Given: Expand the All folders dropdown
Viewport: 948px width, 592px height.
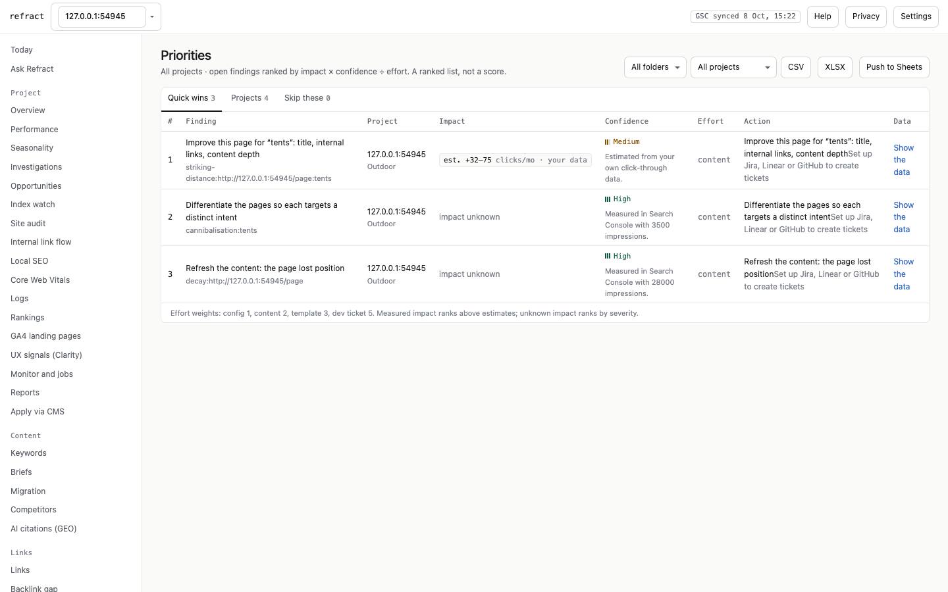Looking at the screenshot, I should (655, 67).
